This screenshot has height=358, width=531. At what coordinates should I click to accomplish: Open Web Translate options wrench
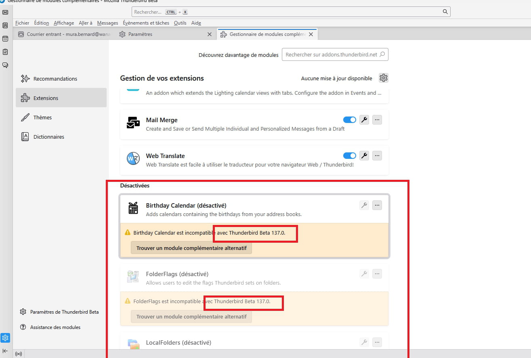(x=364, y=156)
